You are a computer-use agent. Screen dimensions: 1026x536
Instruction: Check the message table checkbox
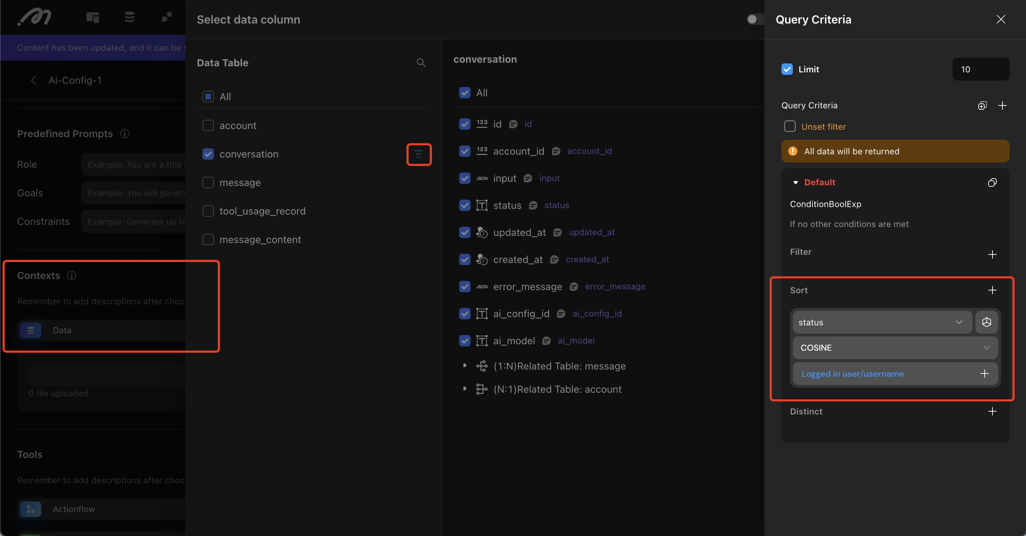coord(208,182)
